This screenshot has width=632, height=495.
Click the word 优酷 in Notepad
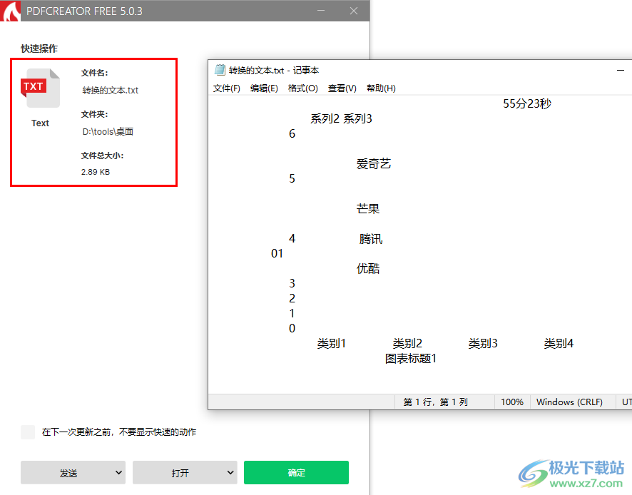click(x=368, y=268)
